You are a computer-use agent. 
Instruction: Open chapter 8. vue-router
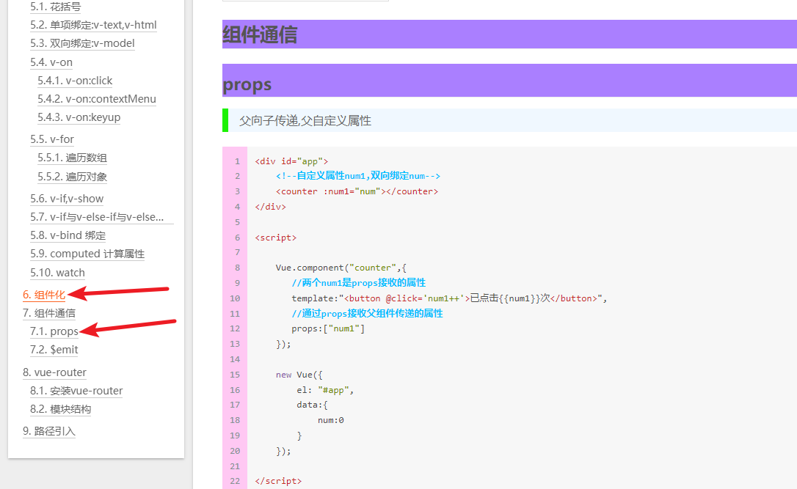tap(54, 372)
